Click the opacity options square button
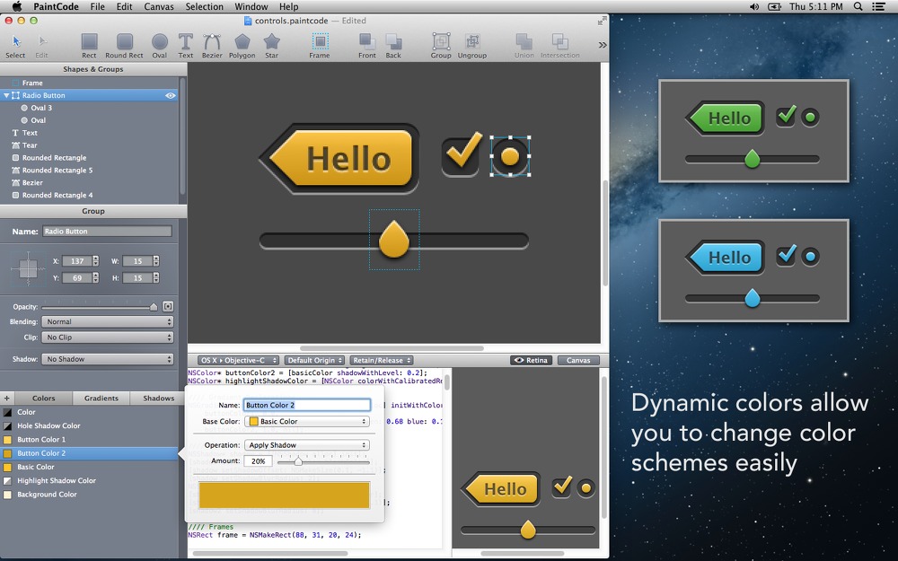898x561 pixels. pos(168,307)
